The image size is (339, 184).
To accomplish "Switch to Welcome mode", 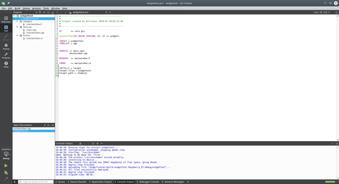I will 6,19.
